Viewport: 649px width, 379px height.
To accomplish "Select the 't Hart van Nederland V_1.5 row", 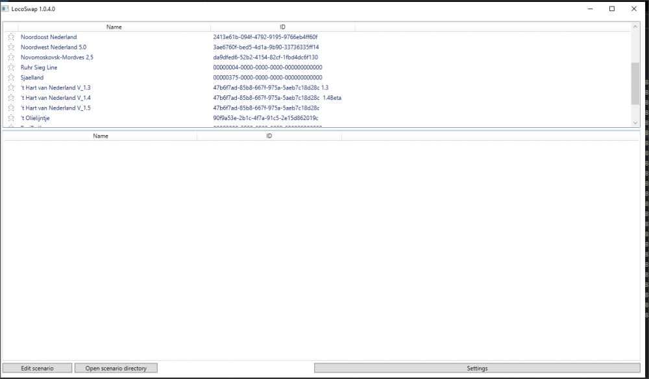I will coord(55,108).
